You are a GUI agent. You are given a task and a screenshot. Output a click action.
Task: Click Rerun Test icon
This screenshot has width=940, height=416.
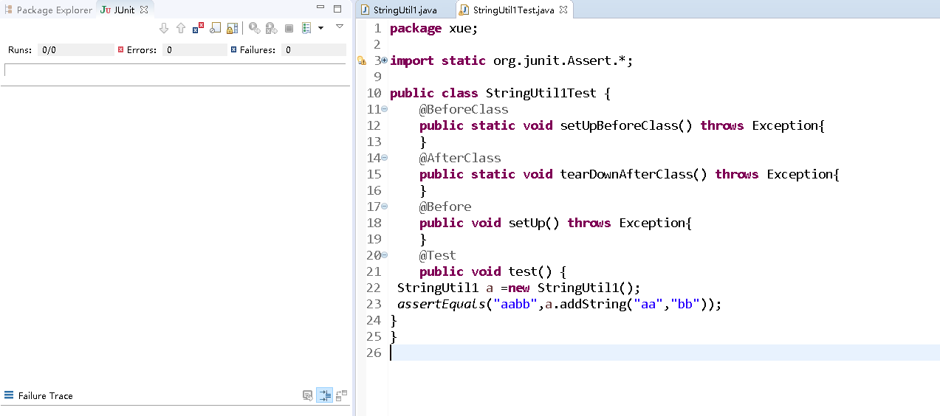coord(254,28)
